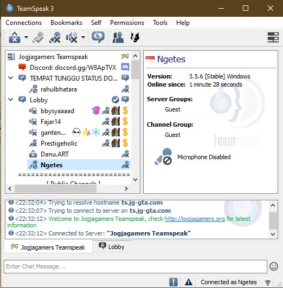This screenshot has width=283, height=288.
Task: Open the Help menu
Action: pyautogui.click(x=183, y=23)
